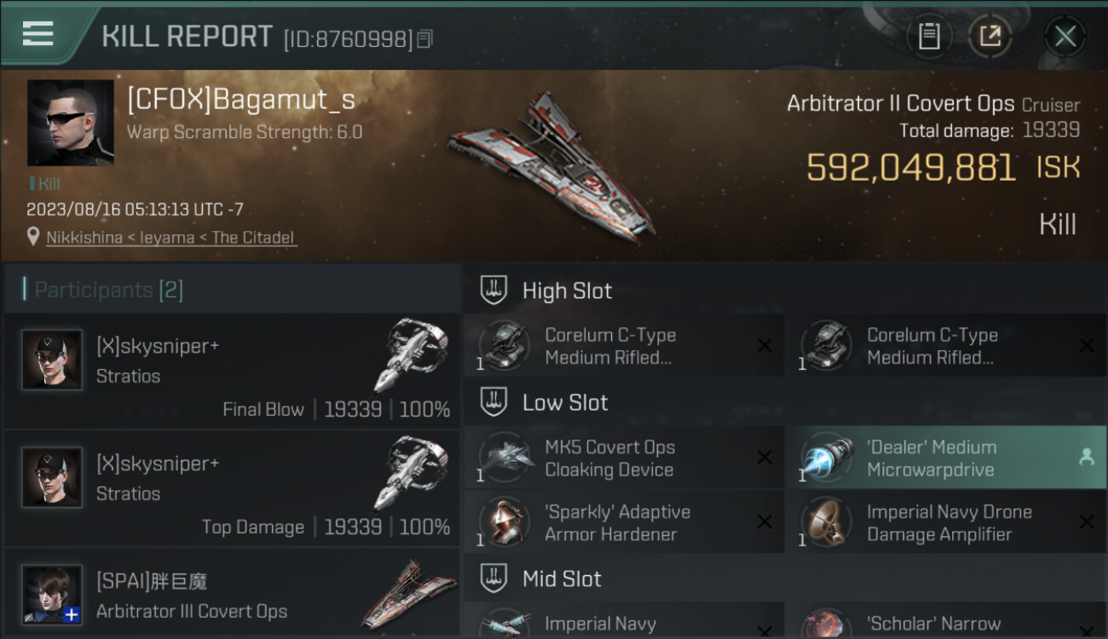Click the 'Scholar' Narrow mid slot module
Viewport: 1108px width, 639px height.
pos(945,620)
